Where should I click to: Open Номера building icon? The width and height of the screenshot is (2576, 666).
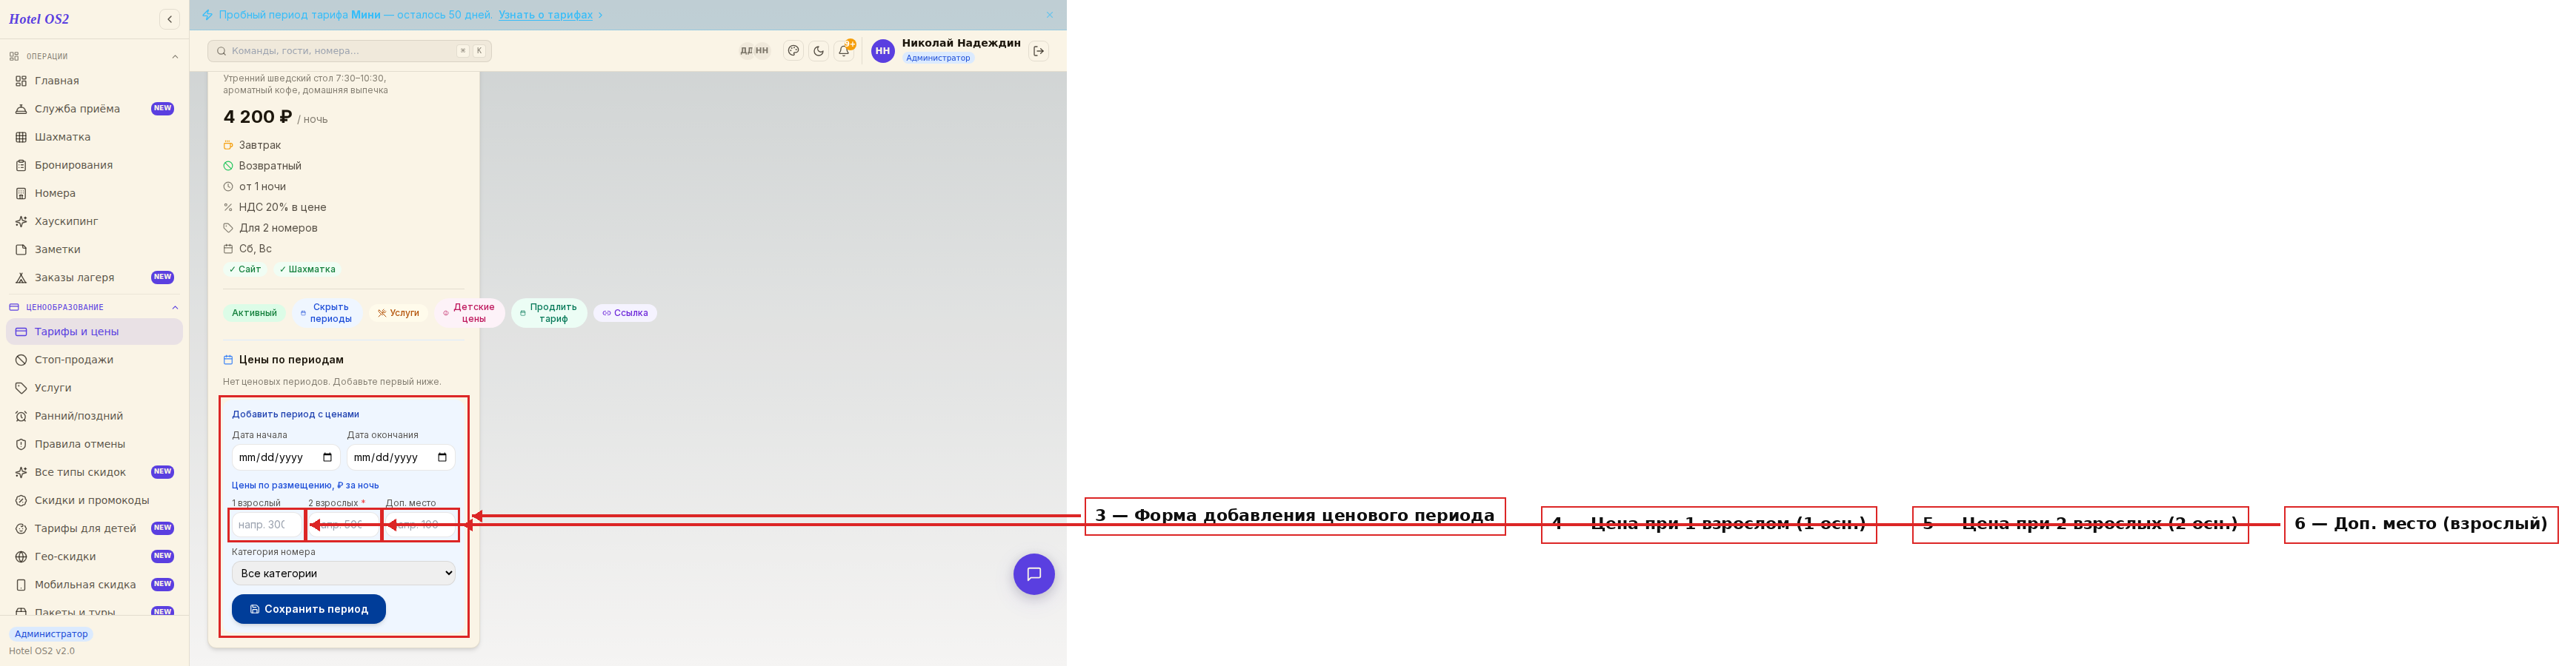point(21,192)
